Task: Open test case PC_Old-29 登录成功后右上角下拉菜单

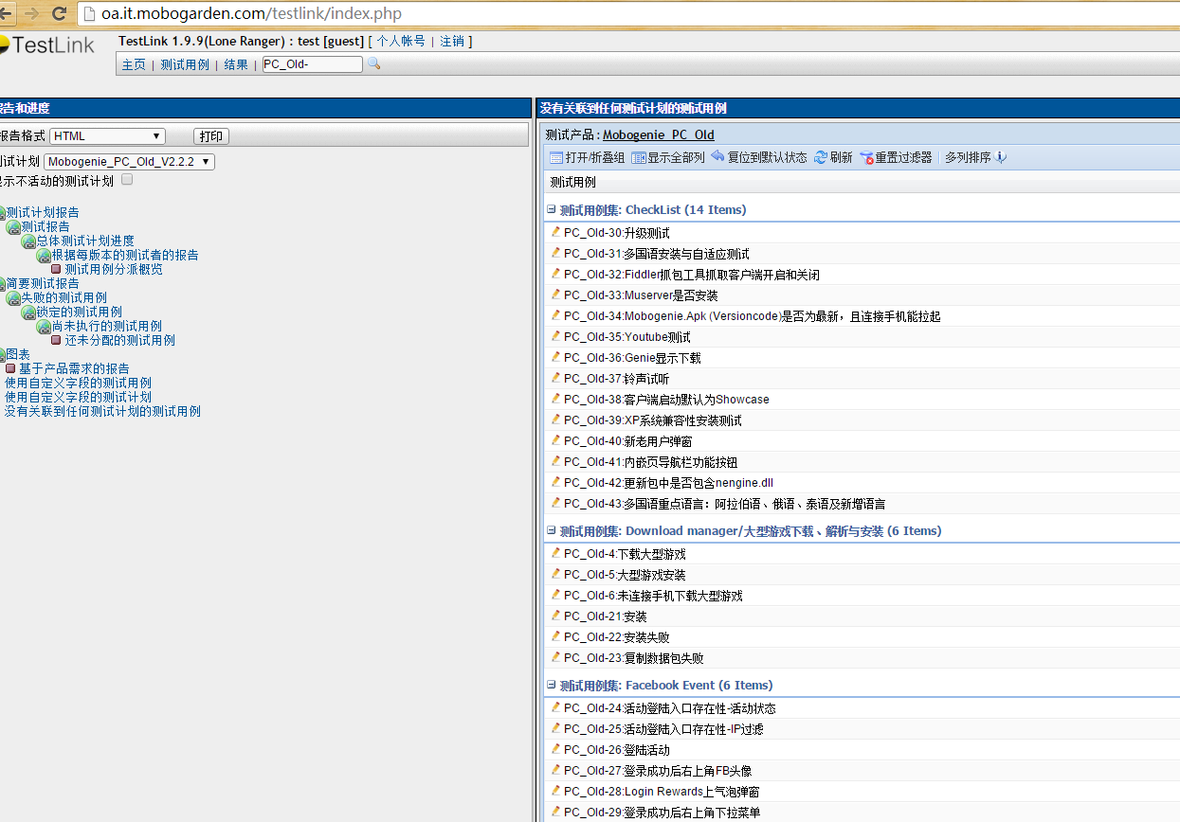Action: [662, 813]
